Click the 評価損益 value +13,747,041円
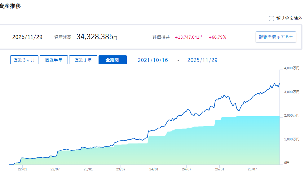The width and height of the screenshot is (304, 180). (x=189, y=37)
